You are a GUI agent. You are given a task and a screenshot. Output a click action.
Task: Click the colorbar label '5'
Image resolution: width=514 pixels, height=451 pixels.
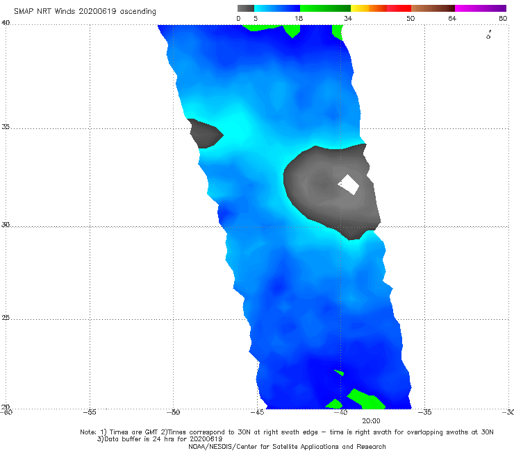256,18
